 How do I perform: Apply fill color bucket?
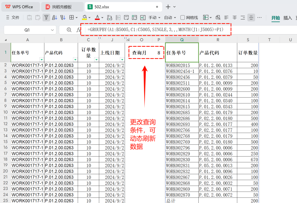(84, 18)
